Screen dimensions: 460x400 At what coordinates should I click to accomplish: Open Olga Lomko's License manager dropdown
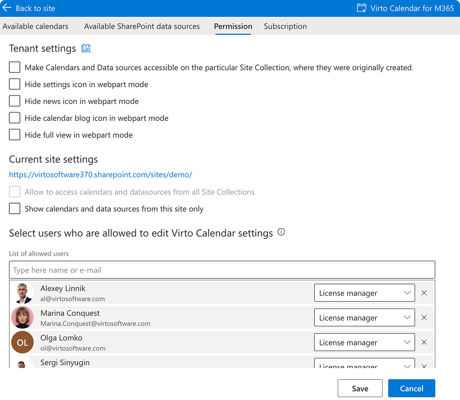(x=364, y=342)
